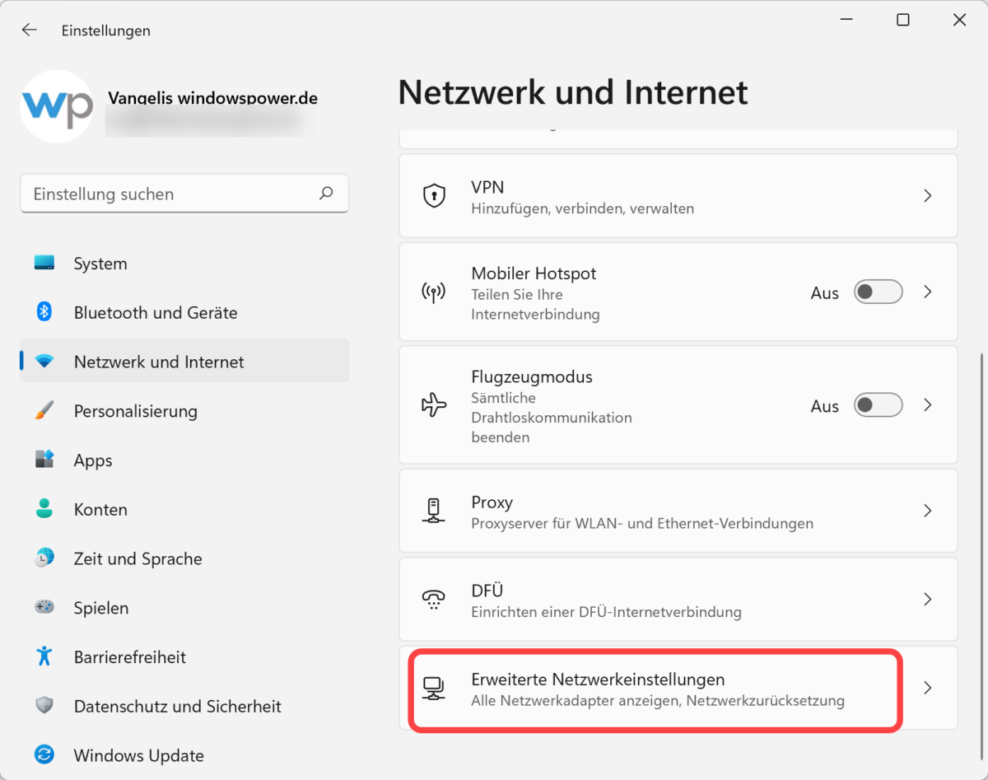This screenshot has width=988, height=780.
Task: Open Proxy settings via its arrow
Action: click(927, 511)
